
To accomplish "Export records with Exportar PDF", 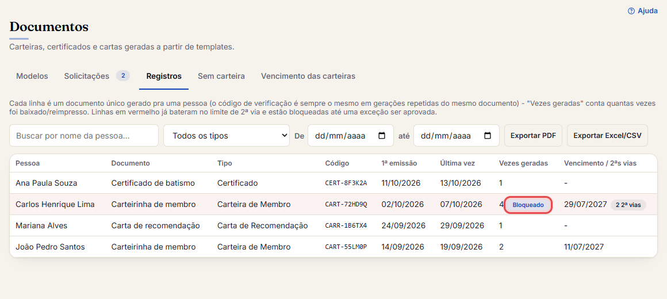I will (x=533, y=136).
